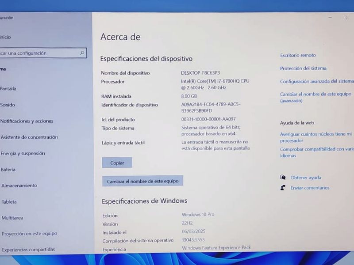This screenshot has width=354, height=265.
Task: Open Averiguar cuántos núcleos tiene mi procesador
Action: [316, 137]
